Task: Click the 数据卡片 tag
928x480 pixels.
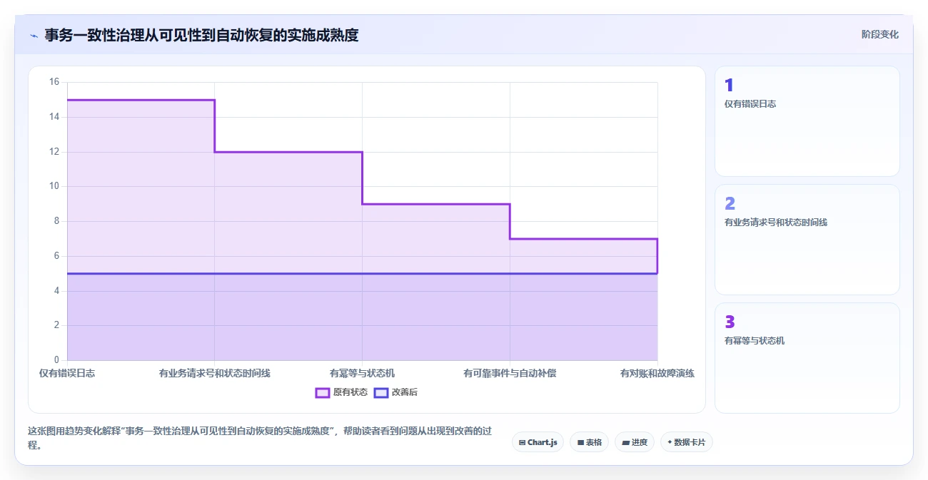Action: click(686, 442)
